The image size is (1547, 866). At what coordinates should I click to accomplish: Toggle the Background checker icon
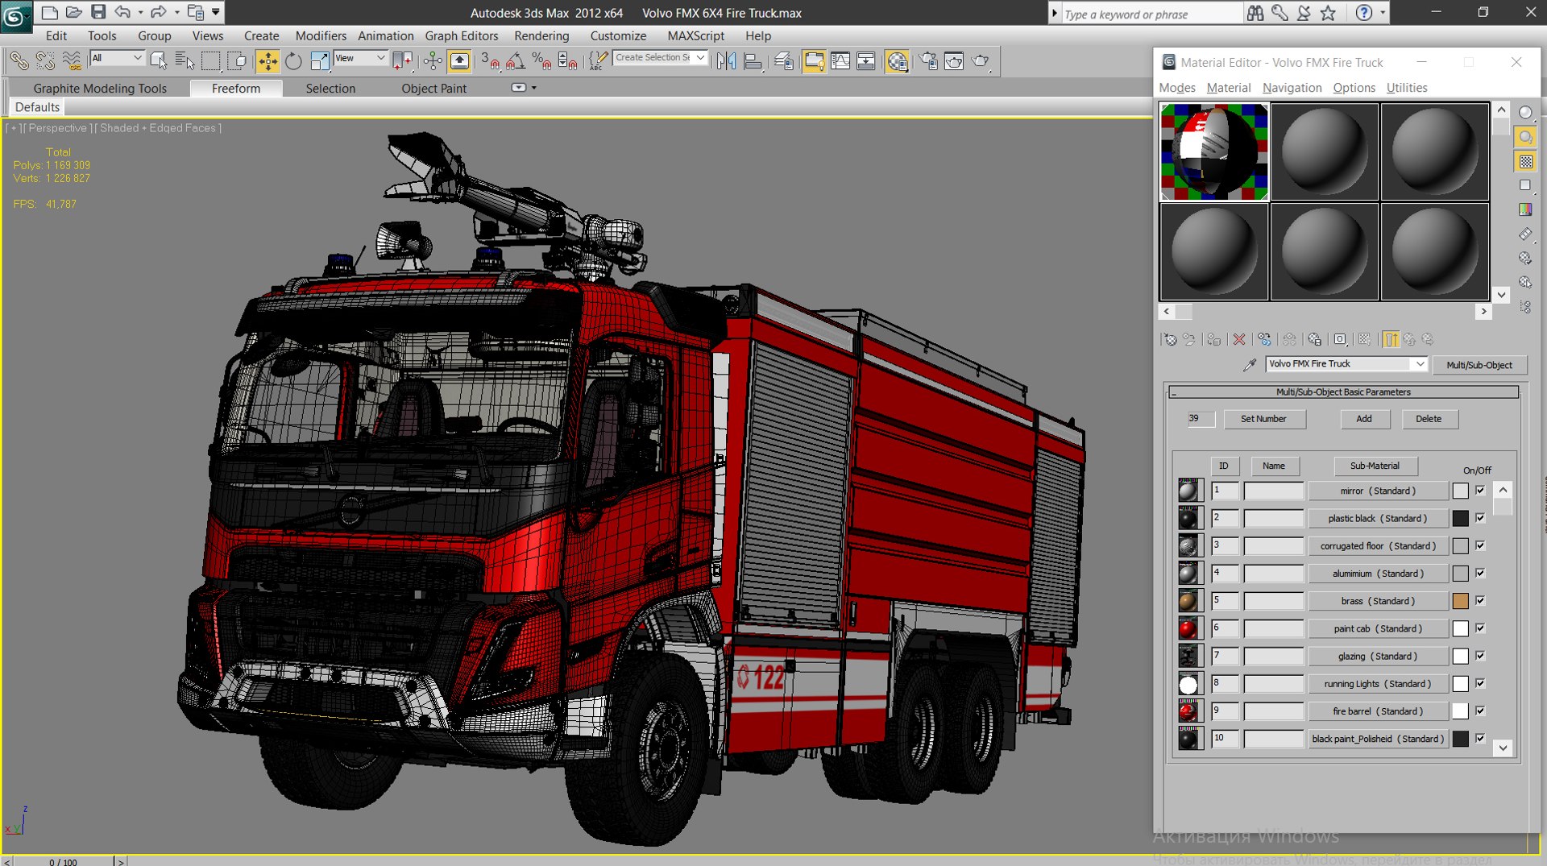point(1525,162)
